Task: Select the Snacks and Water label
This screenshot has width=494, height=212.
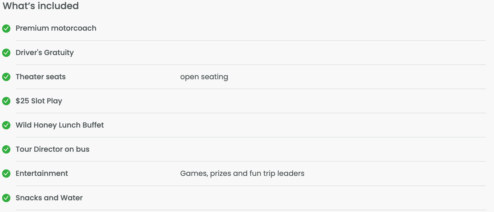Action: point(49,198)
